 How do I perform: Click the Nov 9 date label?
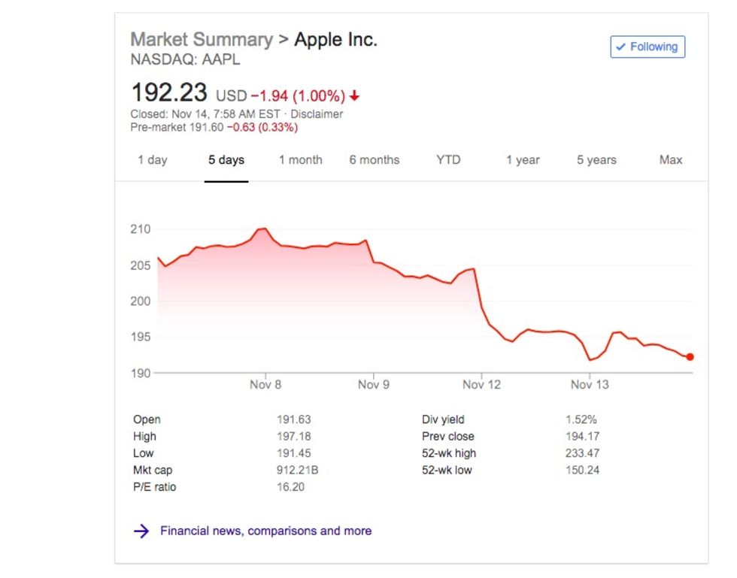tap(374, 385)
